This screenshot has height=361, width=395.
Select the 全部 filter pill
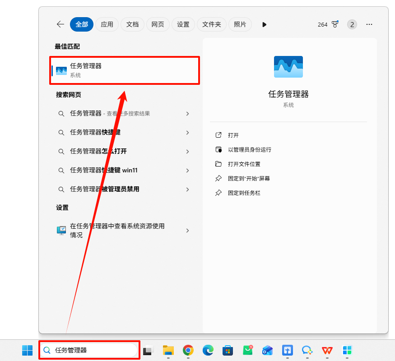[x=82, y=24]
